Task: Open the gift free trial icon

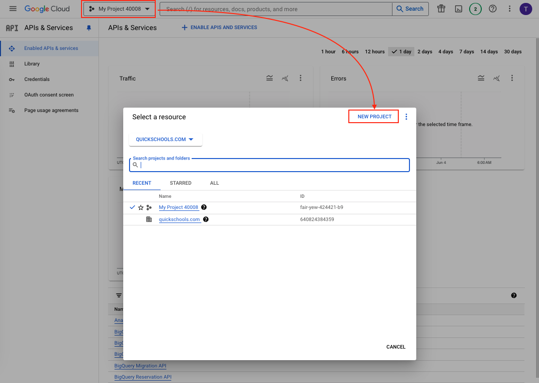Action: point(441,9)
